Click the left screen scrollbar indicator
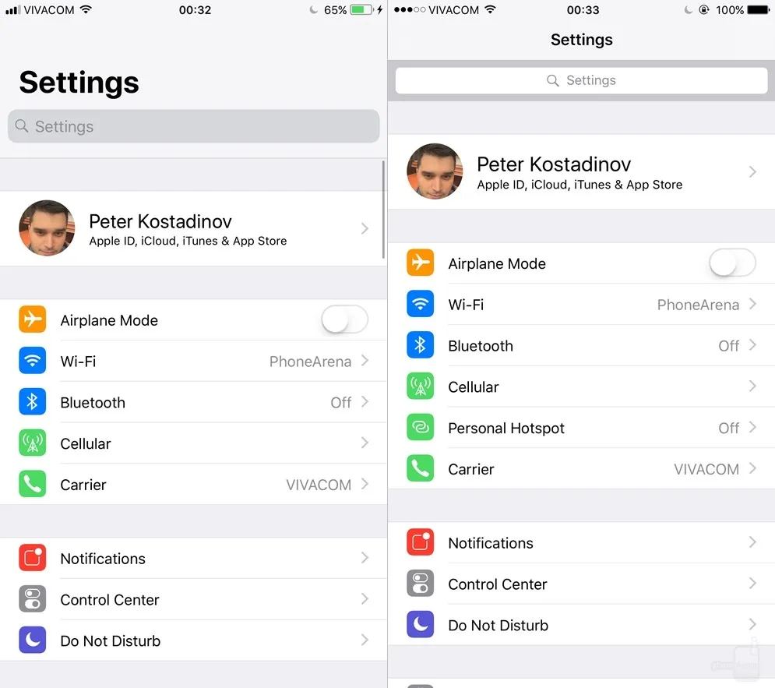Image resolution: width=775 pixels, height=688 pixels. pos(383,209)
